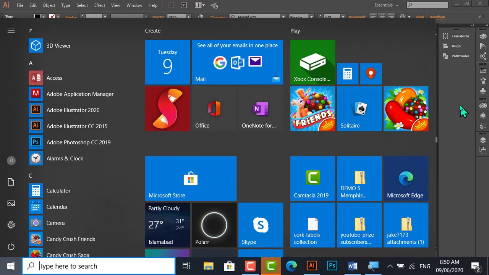
Task: Click the Photoshop taskbar icon
Action: point(332,266)
